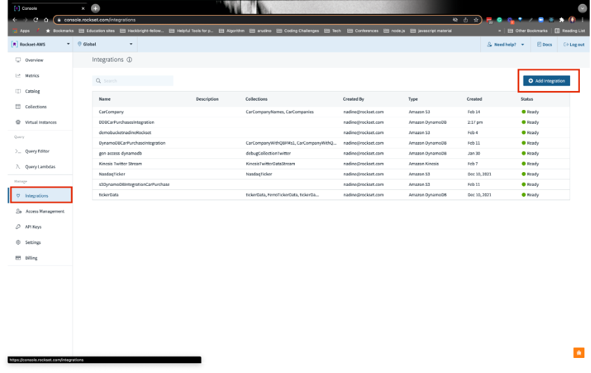Select s3DynamoDBIntegrationCarPurchase row
The height and width of the screenshot is (373, 591).
click(x=331, y=185)
